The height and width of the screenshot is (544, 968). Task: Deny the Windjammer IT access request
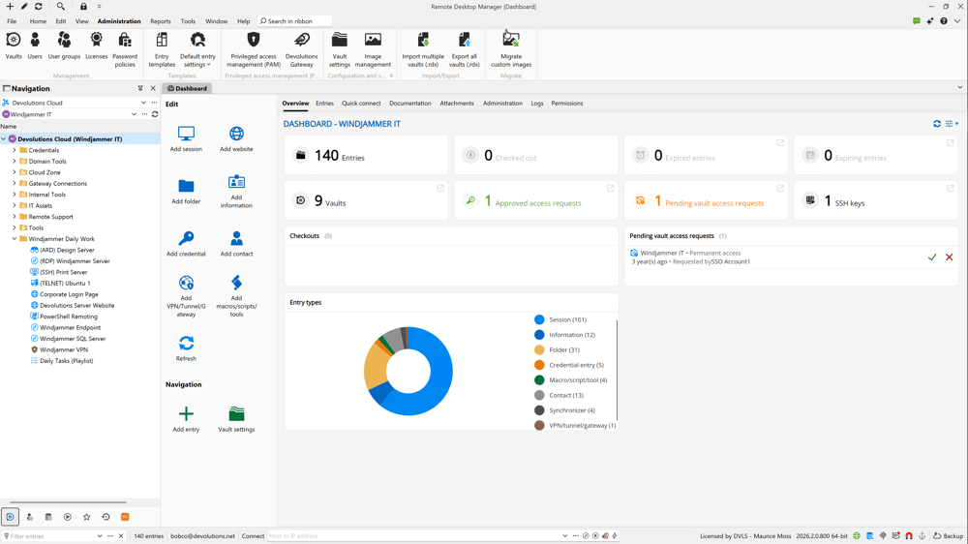click(950, 257)
